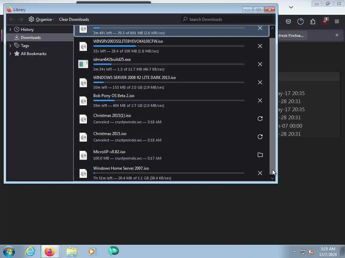The image size is (345, 258).
Task: Click the file icon of Bob Pony OS Beta 2.iso
Action: (x=83, y=101)
